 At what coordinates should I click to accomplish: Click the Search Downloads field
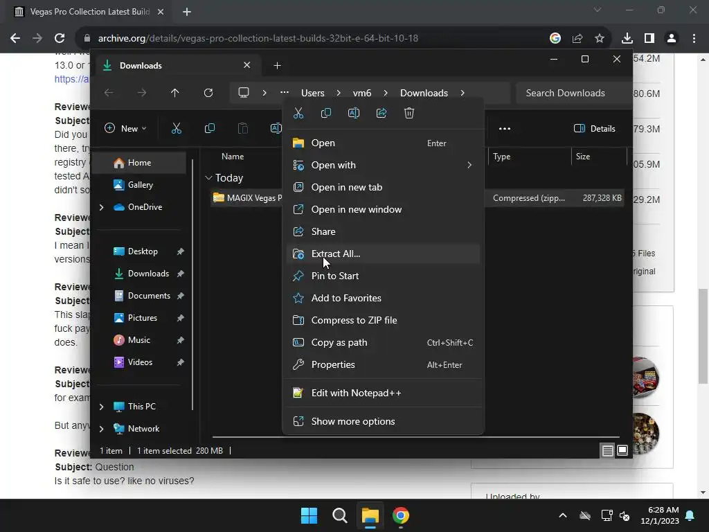(573, 93)
